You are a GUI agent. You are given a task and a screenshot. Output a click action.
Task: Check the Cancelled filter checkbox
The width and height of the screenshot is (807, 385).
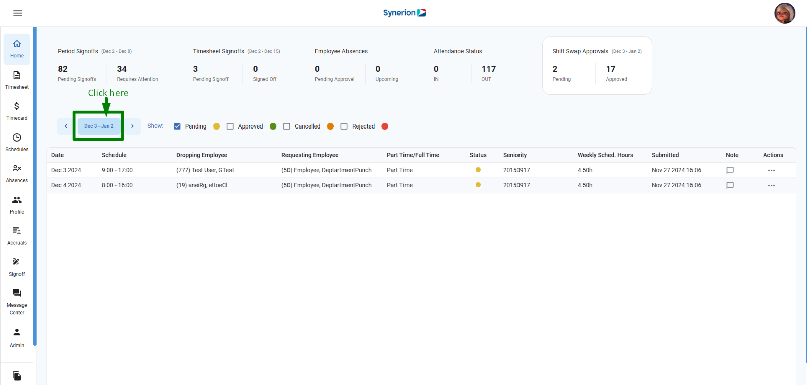[x=286, y=126]
